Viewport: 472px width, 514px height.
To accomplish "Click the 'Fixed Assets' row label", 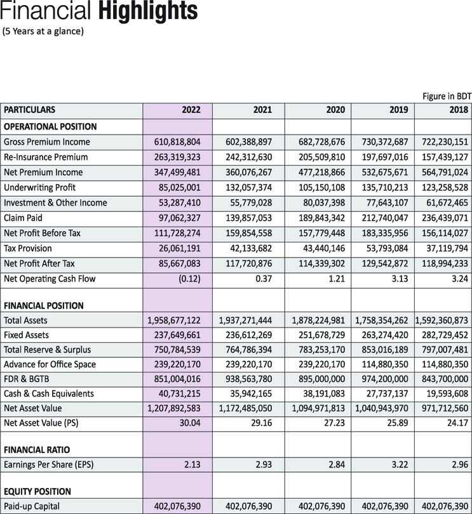I will tap(26, 335).
